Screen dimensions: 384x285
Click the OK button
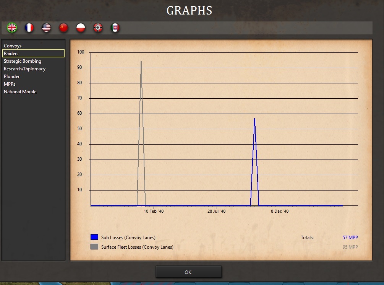point(189,272)
